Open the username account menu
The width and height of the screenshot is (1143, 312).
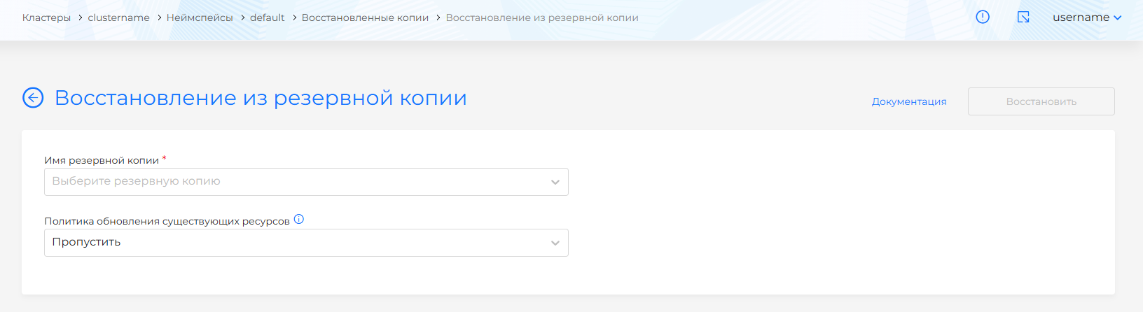(x=1081, y=17)
